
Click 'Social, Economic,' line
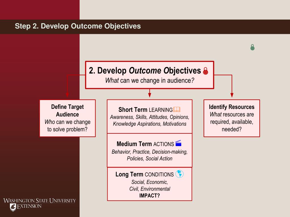coord(150,182)
